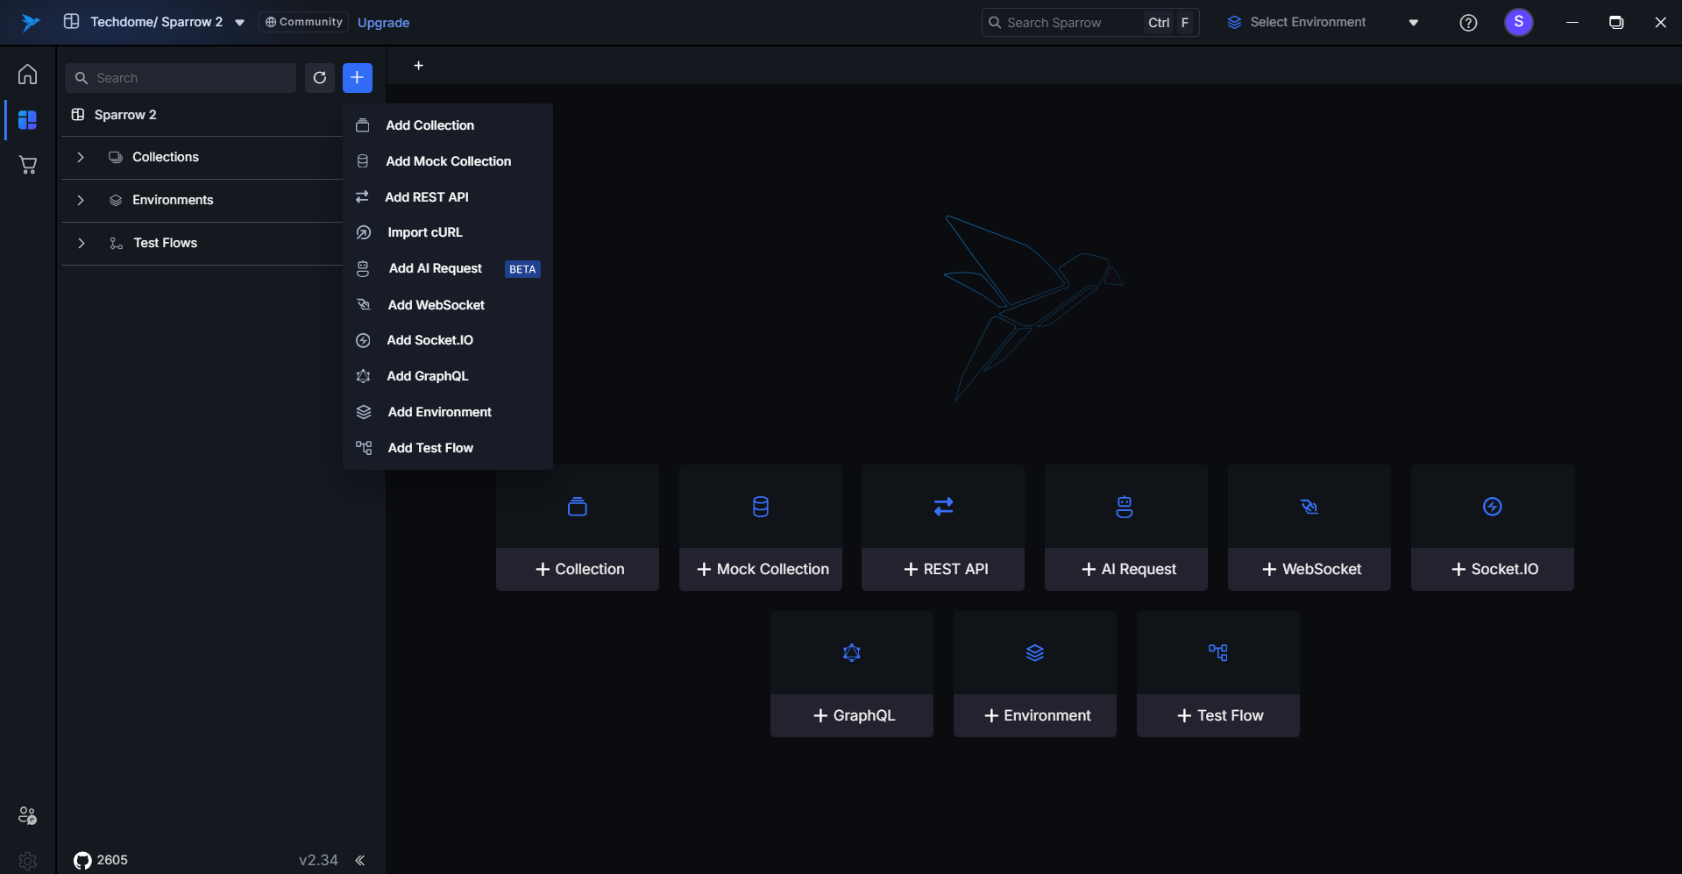Choose Import cURL from the menu
Viewport: 1682px width, 874px height.
[424, 232]
